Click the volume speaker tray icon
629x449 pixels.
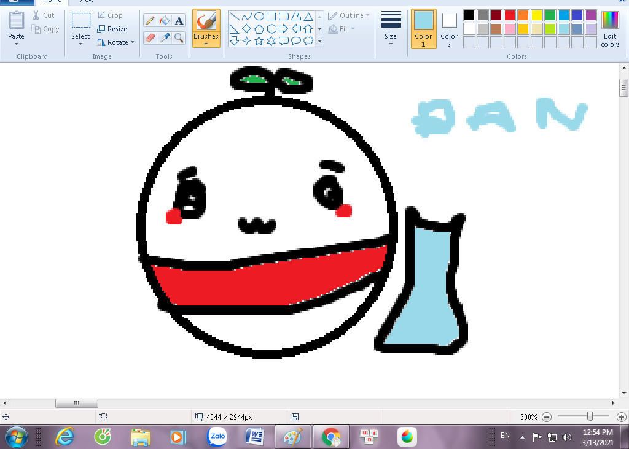click(x=567, y=437)
